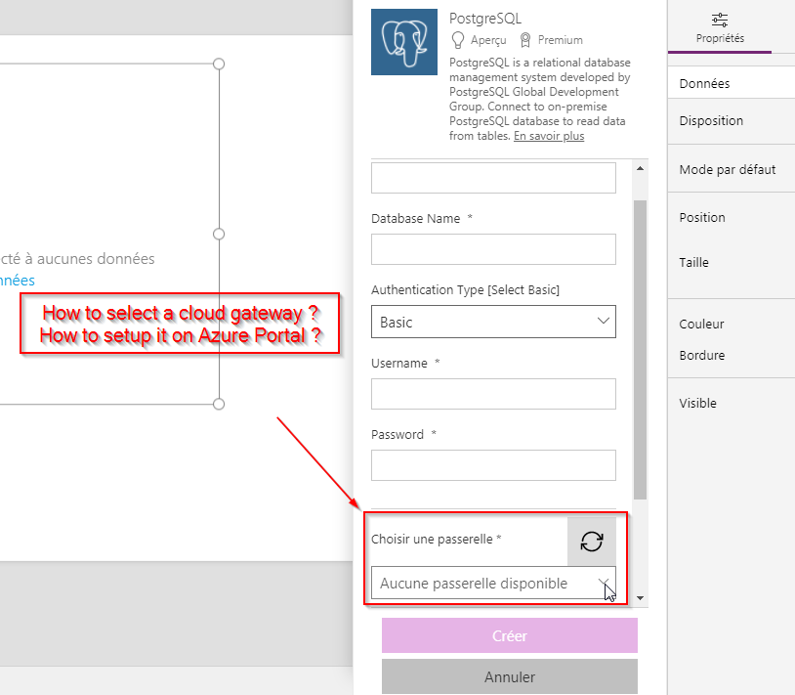Screen dimensions: 795x695
Task: Select the Couleur property
Action: 701,325
